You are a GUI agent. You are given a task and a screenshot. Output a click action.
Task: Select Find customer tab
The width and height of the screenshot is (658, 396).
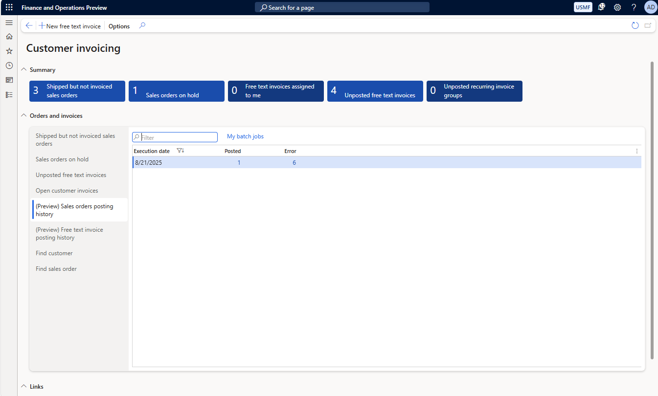(x=80, y=253)
